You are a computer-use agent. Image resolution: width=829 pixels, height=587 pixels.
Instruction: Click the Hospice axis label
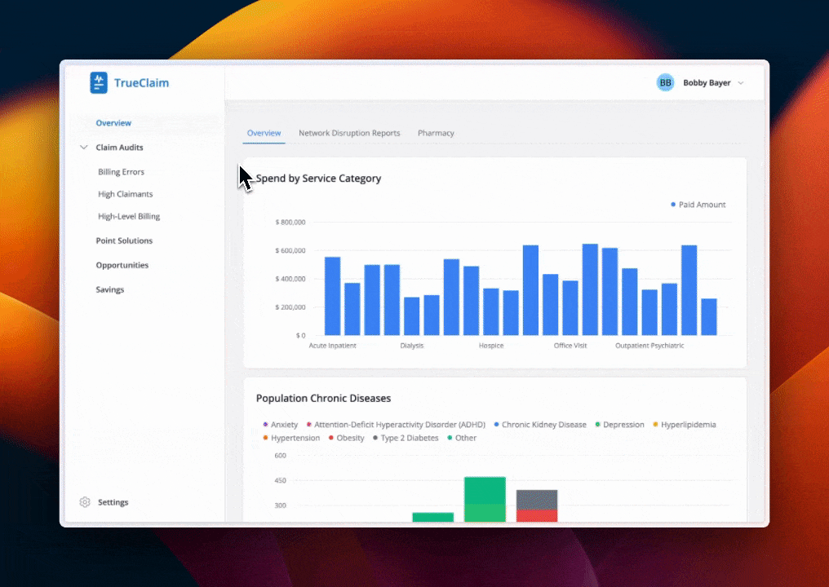tap(491, 346)
